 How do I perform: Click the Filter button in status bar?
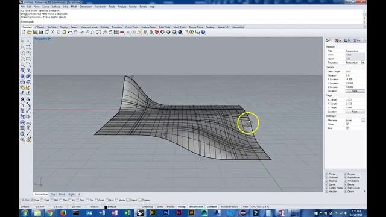coord(245,207)
